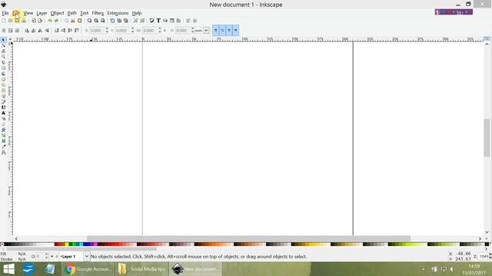Open the Fill and Stroke dialog icon
The height and width of the screenshot is (276, 492).
152,21
